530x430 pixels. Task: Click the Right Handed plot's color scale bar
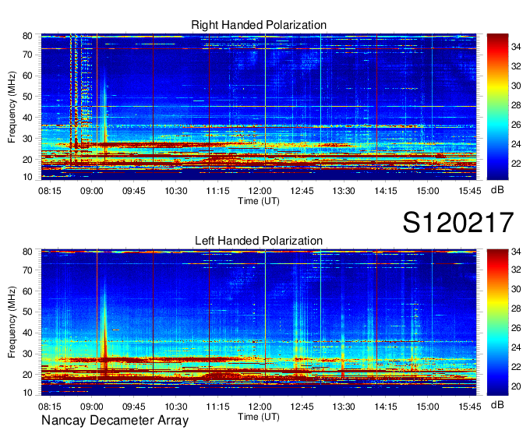pos(497,107)
